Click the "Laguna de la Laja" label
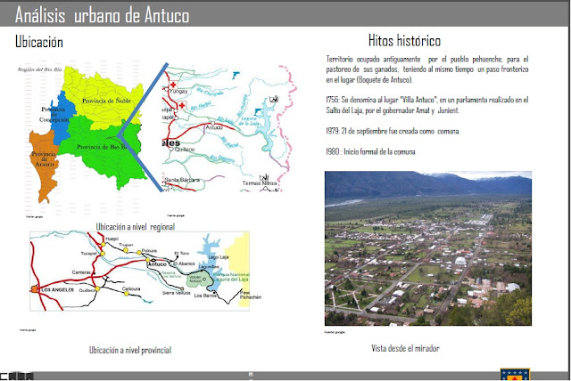The width and height of the screenshot is (571, 381). (x=249, y=121)
